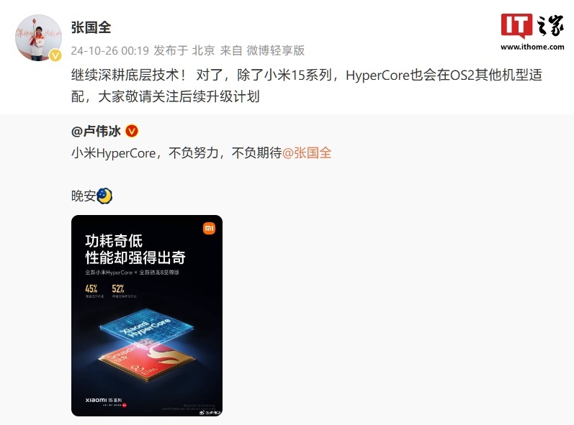Click the IT之家 red logo
This screenshot has height=425, width=574.
(x=516, y=26)
